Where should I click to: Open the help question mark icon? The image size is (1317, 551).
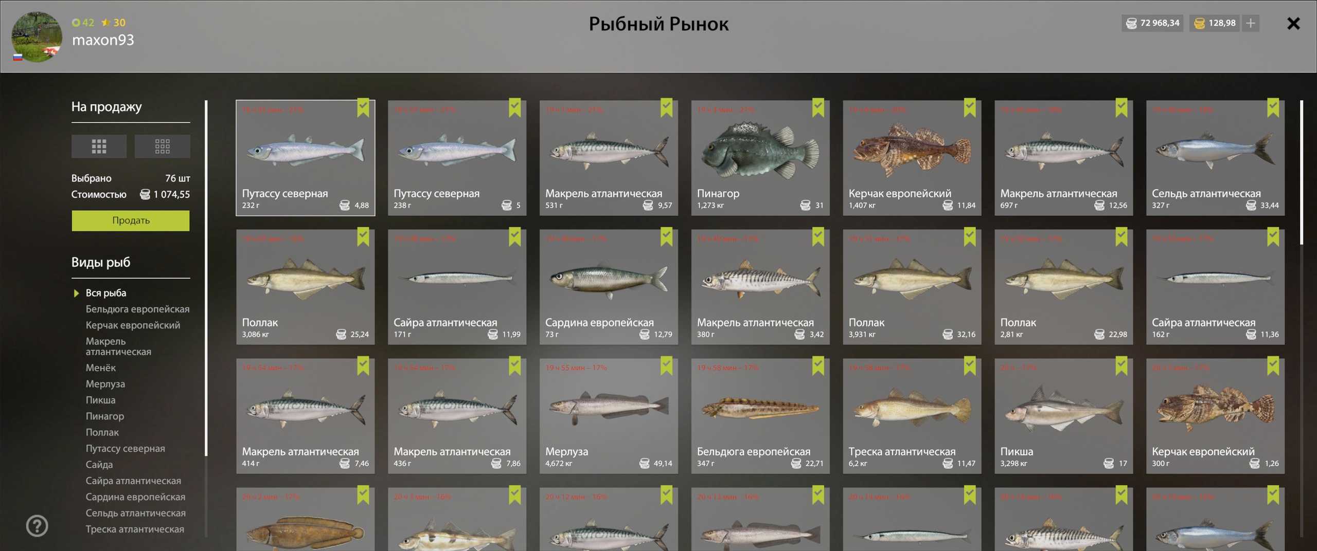(37, 526)
